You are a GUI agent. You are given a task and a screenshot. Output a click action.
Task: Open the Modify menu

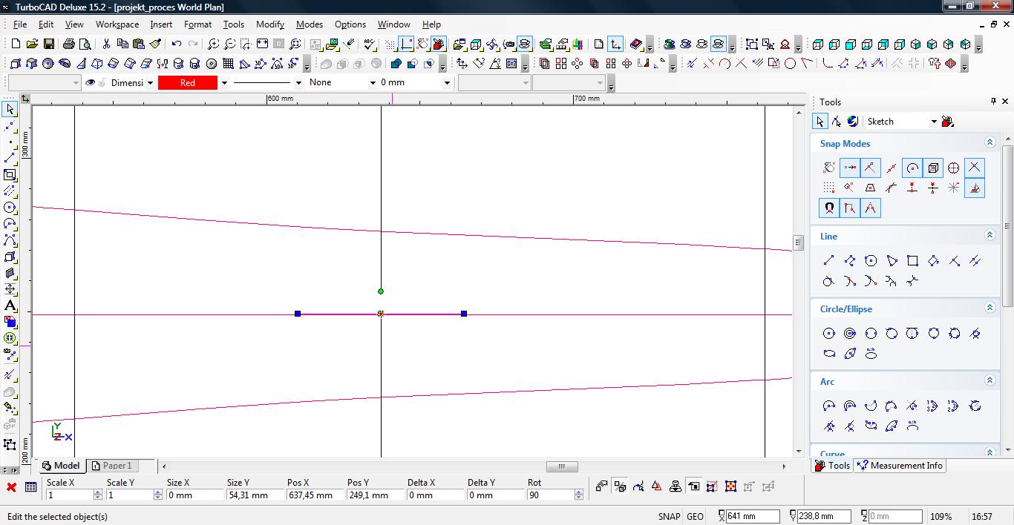coord(269,24)
